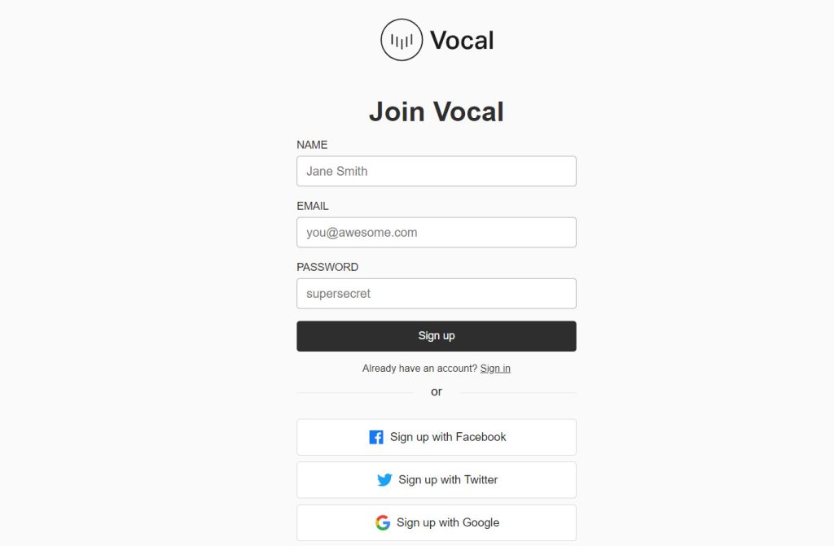Focus the Password input field
This screenshot has width=834, height=546.
tap(436, 294)
